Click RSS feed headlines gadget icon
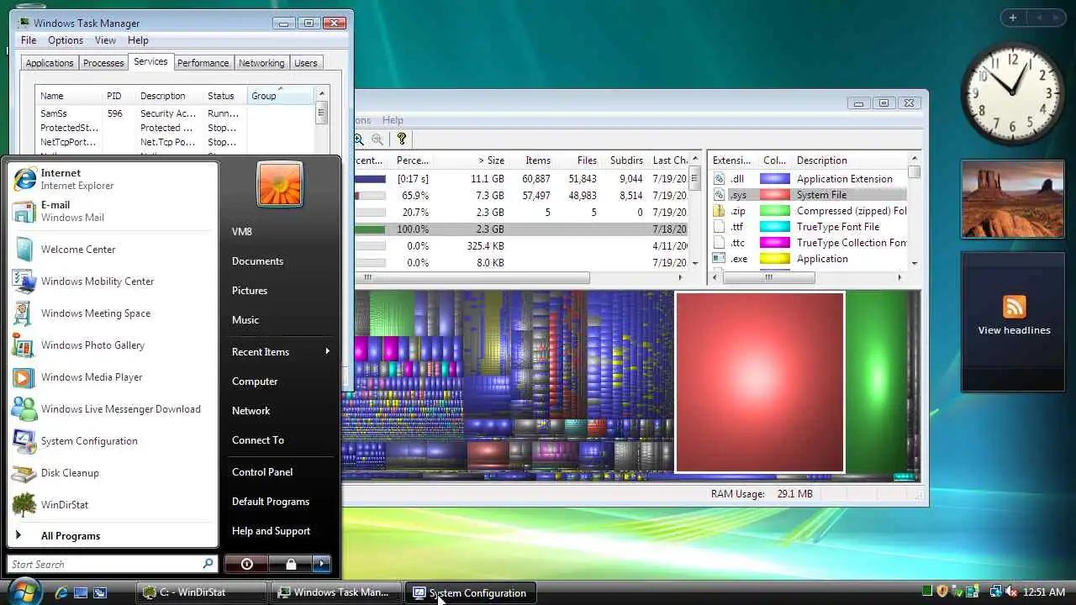The height and width of the screenshot is (605, 1076). click(1014, 307)
